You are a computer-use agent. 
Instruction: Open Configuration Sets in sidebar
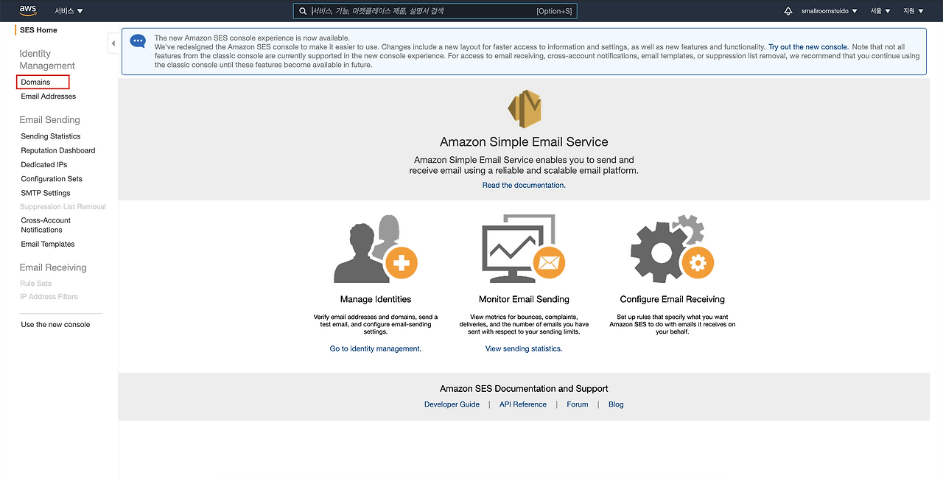[52, 179]
